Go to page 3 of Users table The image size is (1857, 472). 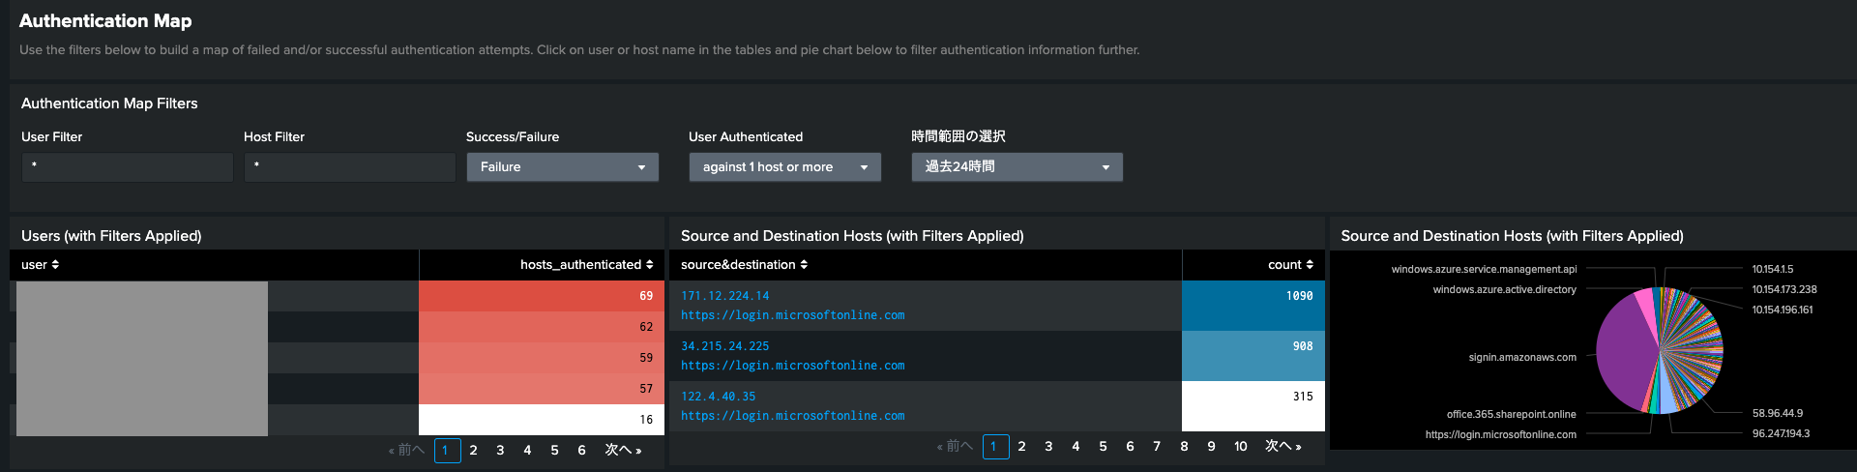point(500,451)
